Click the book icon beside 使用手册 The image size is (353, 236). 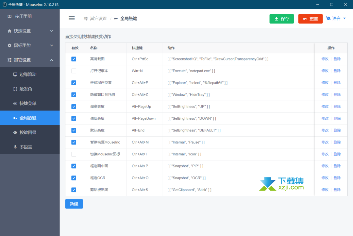point(9,16)
